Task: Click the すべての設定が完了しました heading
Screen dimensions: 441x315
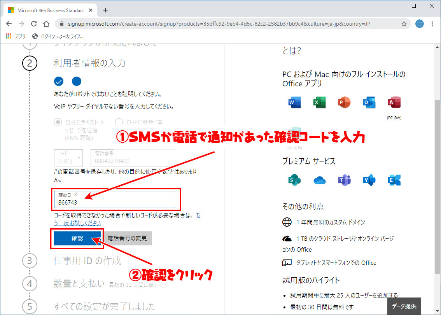Action: pyautogui.click(x=104, y=306)
